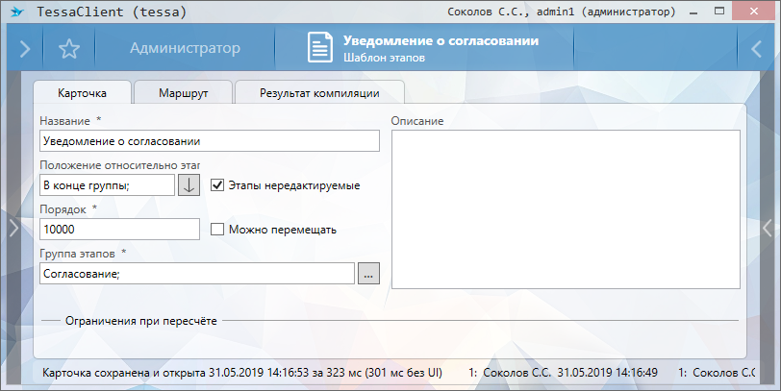Click inside the Описание text area

point(565,208)
